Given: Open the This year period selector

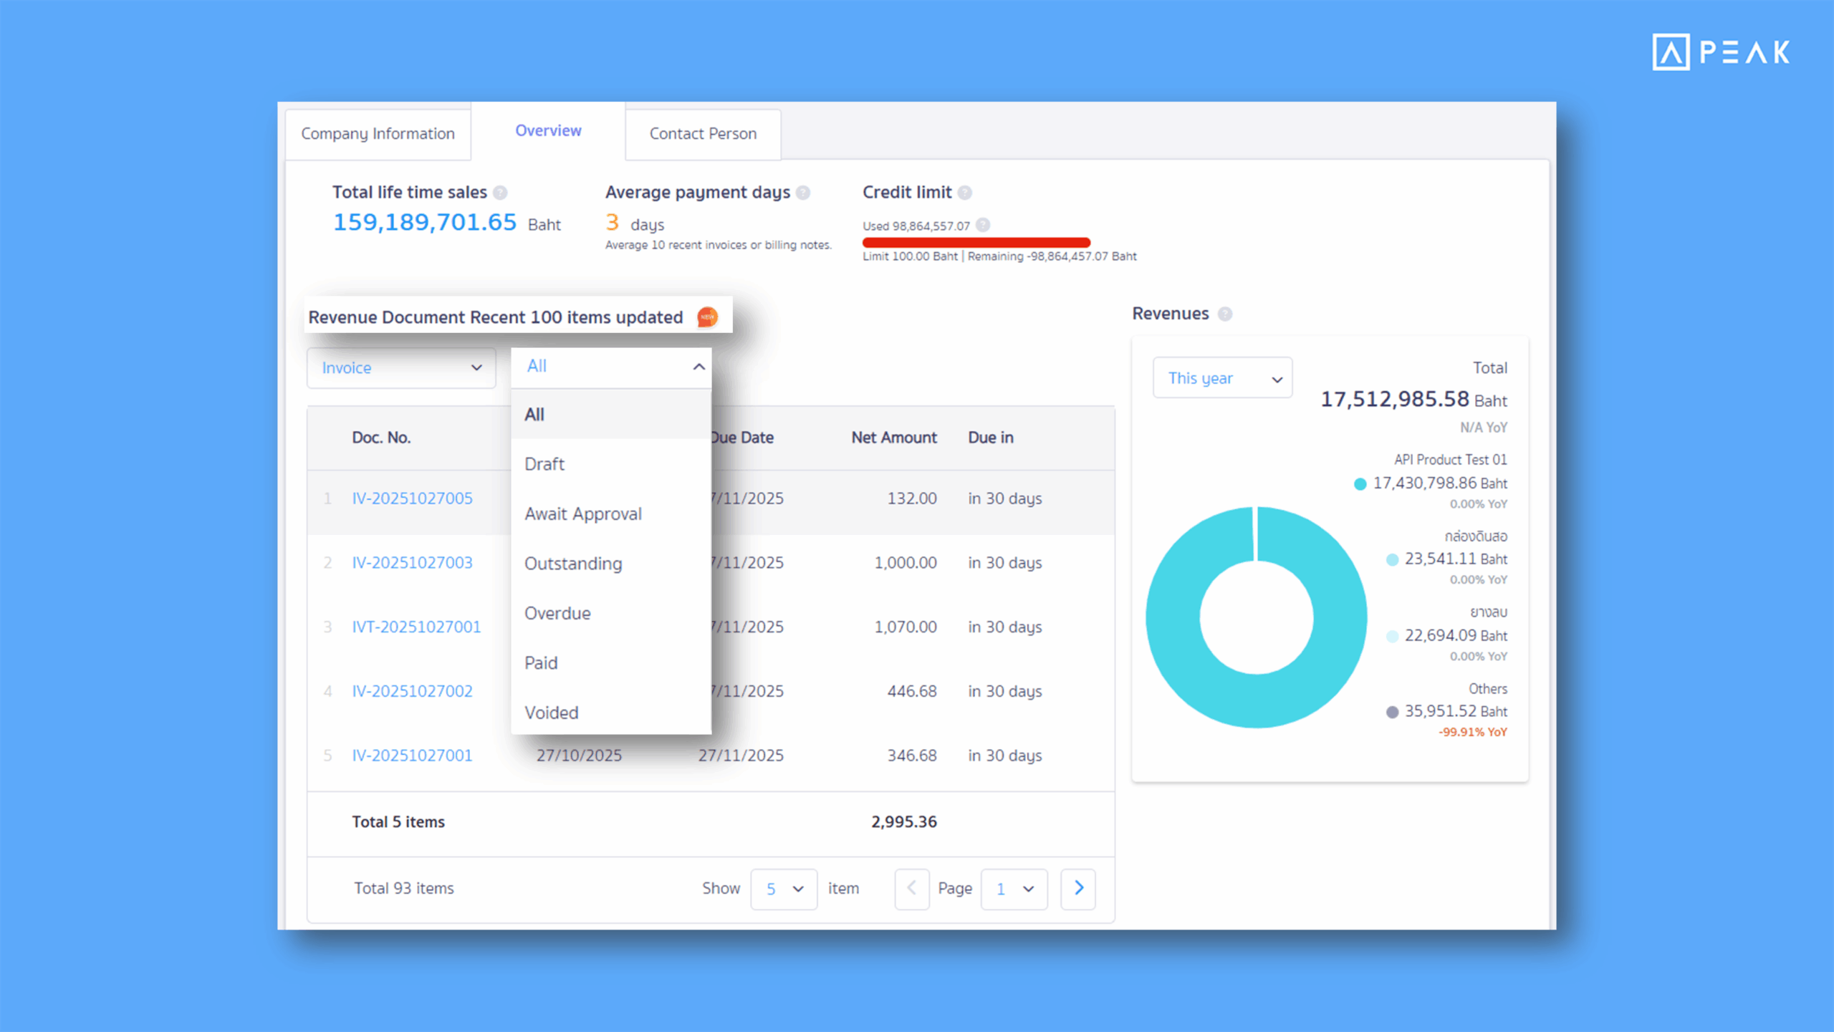Looking at the screenshot, I should pos(1222,377).
